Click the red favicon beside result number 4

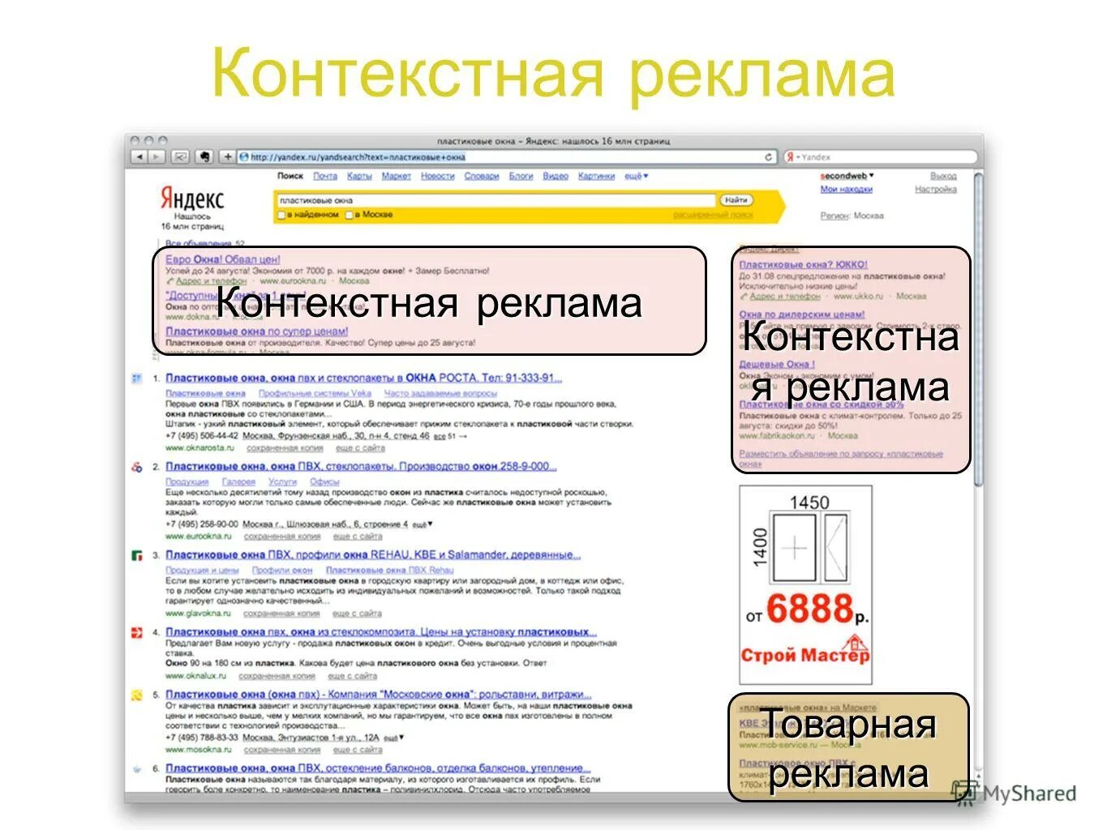pos(135,630)
